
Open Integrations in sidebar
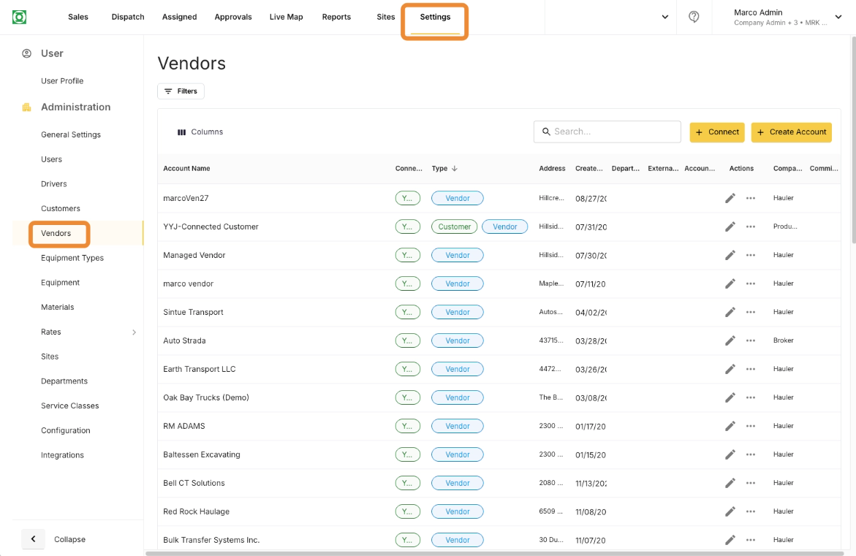point(62,455)
